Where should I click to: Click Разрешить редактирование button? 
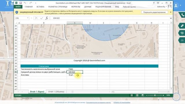click(x=154, y=12)
